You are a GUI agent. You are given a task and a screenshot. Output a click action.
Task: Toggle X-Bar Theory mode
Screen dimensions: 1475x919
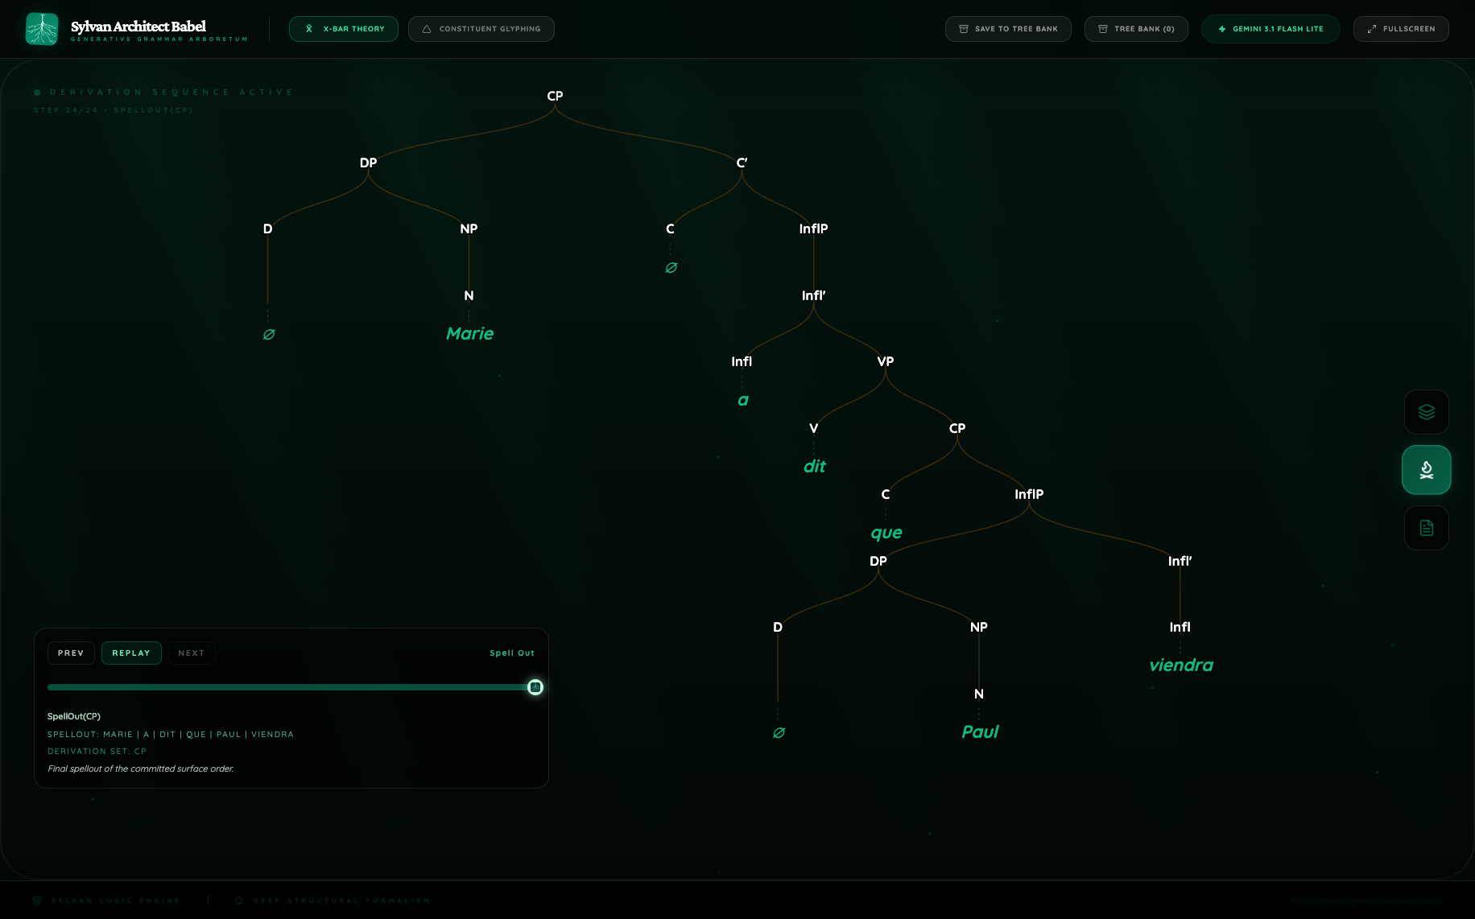point(344,28)
